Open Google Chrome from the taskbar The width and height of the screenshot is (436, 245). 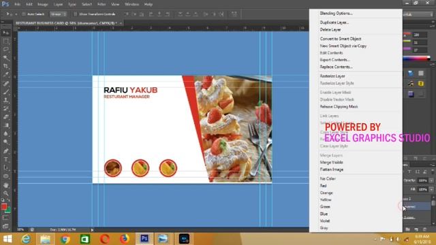(x=65, y=239)
